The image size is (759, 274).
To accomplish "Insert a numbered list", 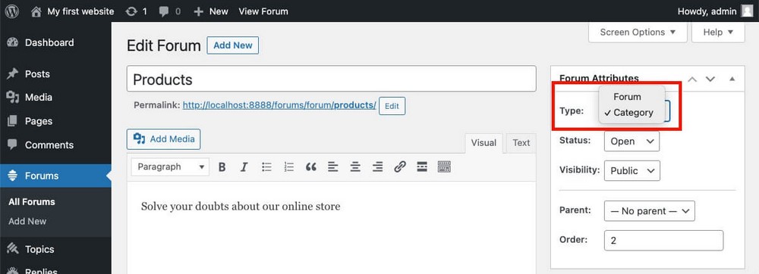I will tap(289, 167).
